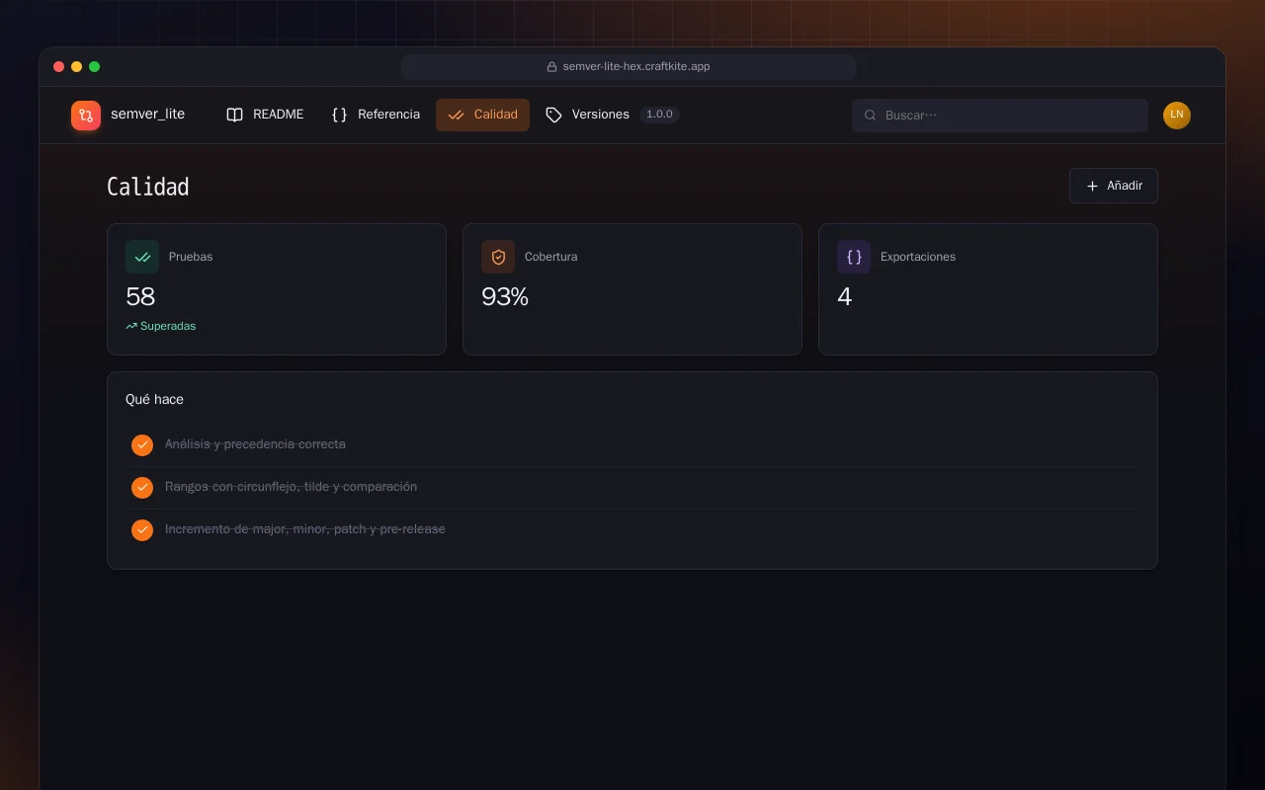Click the 93% coverage value
Screen dimensions: 1265x790
505,296
